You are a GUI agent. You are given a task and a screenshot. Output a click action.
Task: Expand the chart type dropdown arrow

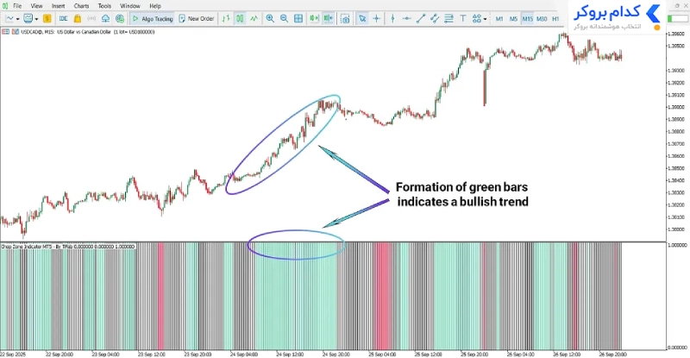[17, 19]
